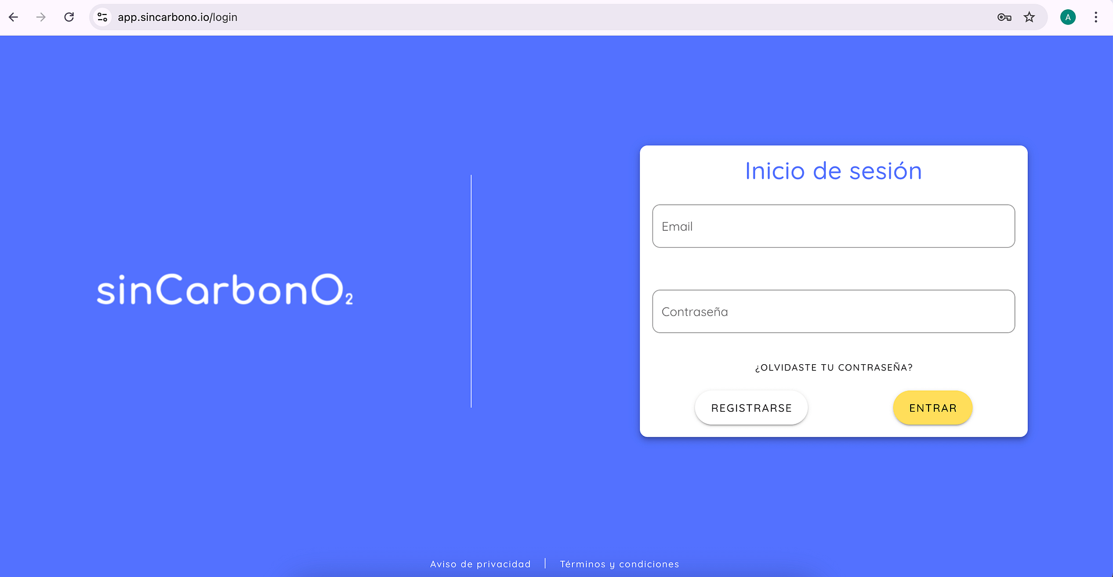
Task: Go back using the browser back arrow
Action: (x=13, y=17)
